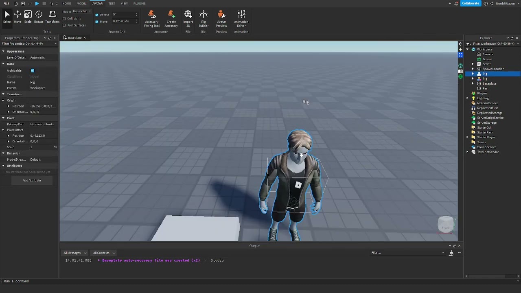Activate the Scale tool
Screen dimensions: 521x293
(28, 17)
